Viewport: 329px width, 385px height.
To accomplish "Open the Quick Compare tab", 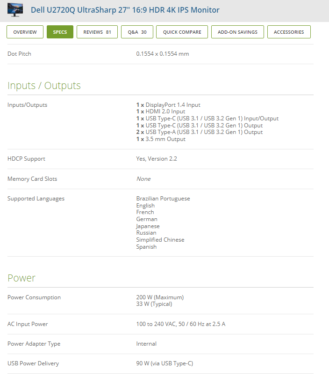I will [x=182, y=32].
